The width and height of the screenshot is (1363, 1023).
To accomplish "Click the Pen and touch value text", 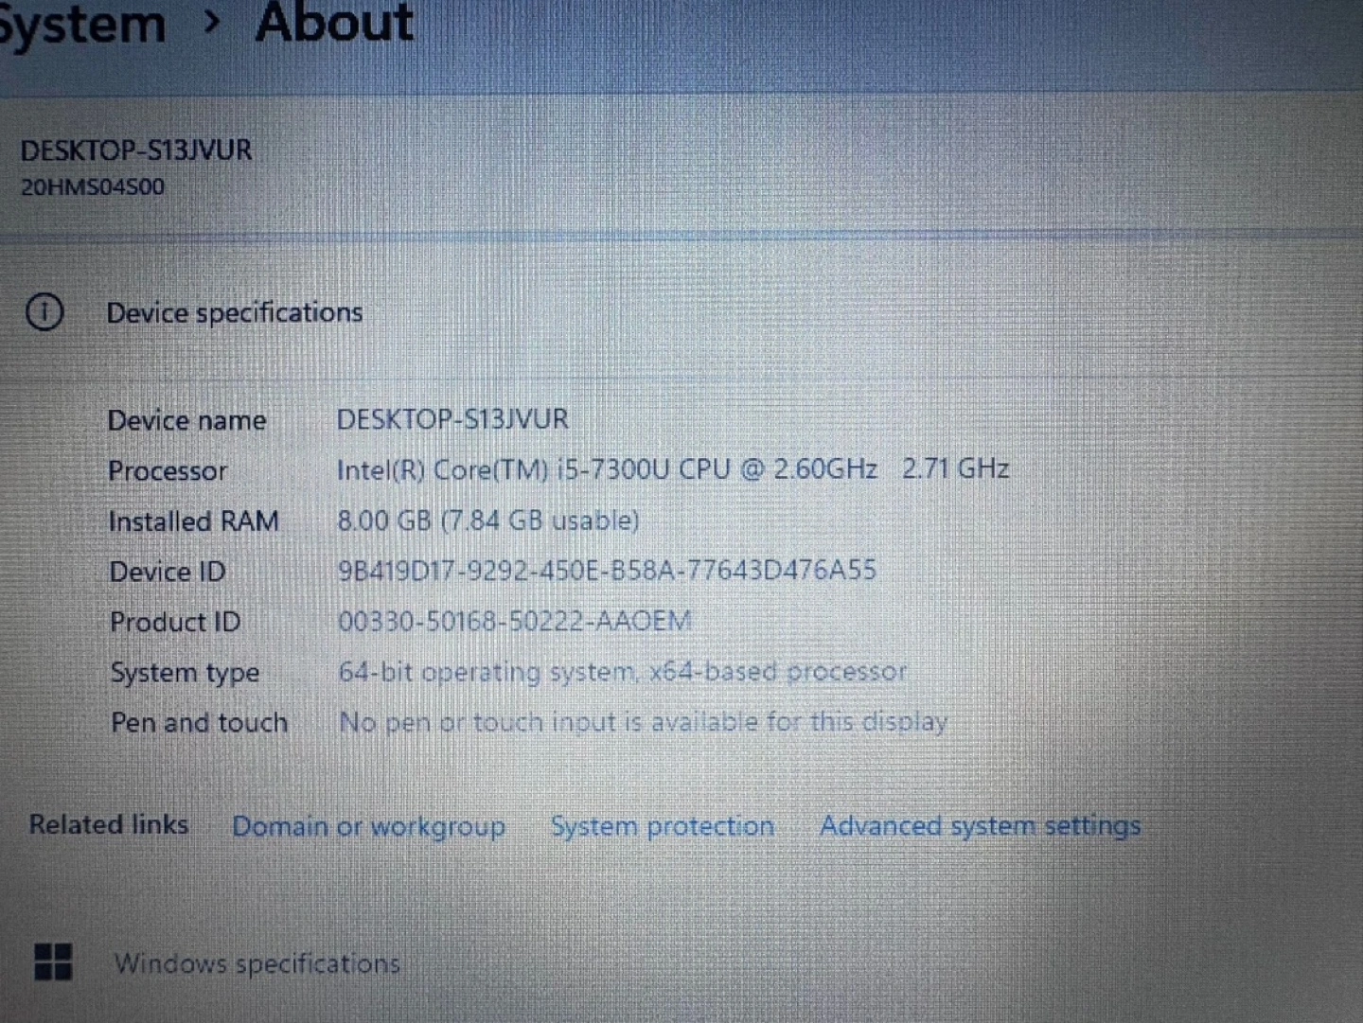I will 643,722.
